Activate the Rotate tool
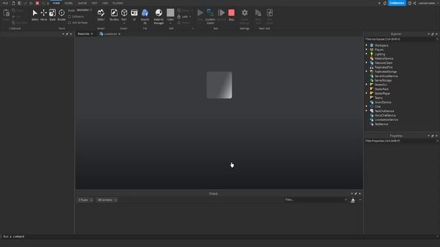440x247 pixels. [x=61, y=15]
